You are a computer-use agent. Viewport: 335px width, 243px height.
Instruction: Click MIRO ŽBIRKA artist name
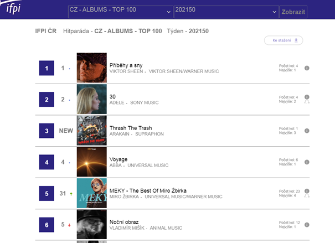pyautogui.click(x=124, y=197)
